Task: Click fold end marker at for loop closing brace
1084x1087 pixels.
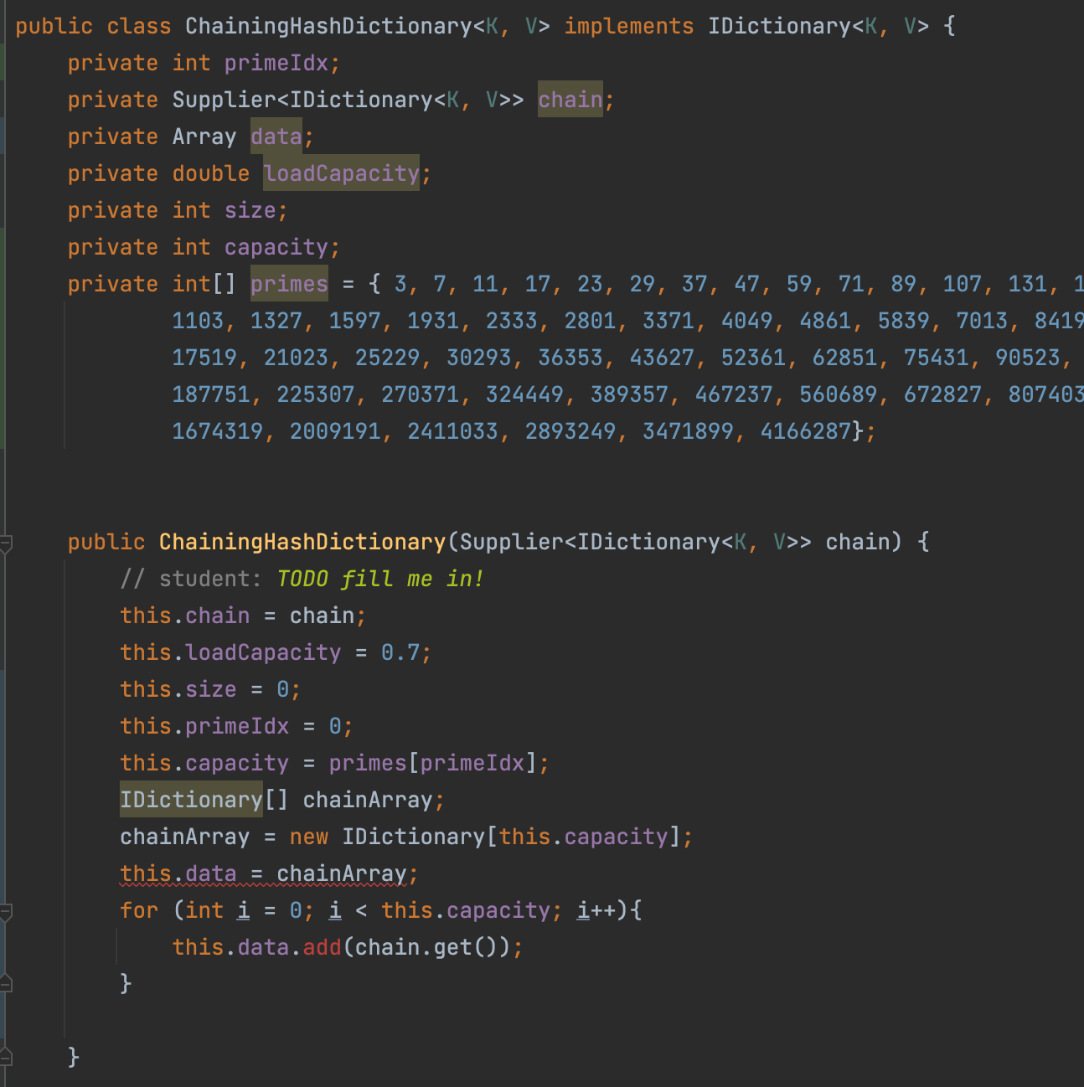Action: (x=5, y=984)
